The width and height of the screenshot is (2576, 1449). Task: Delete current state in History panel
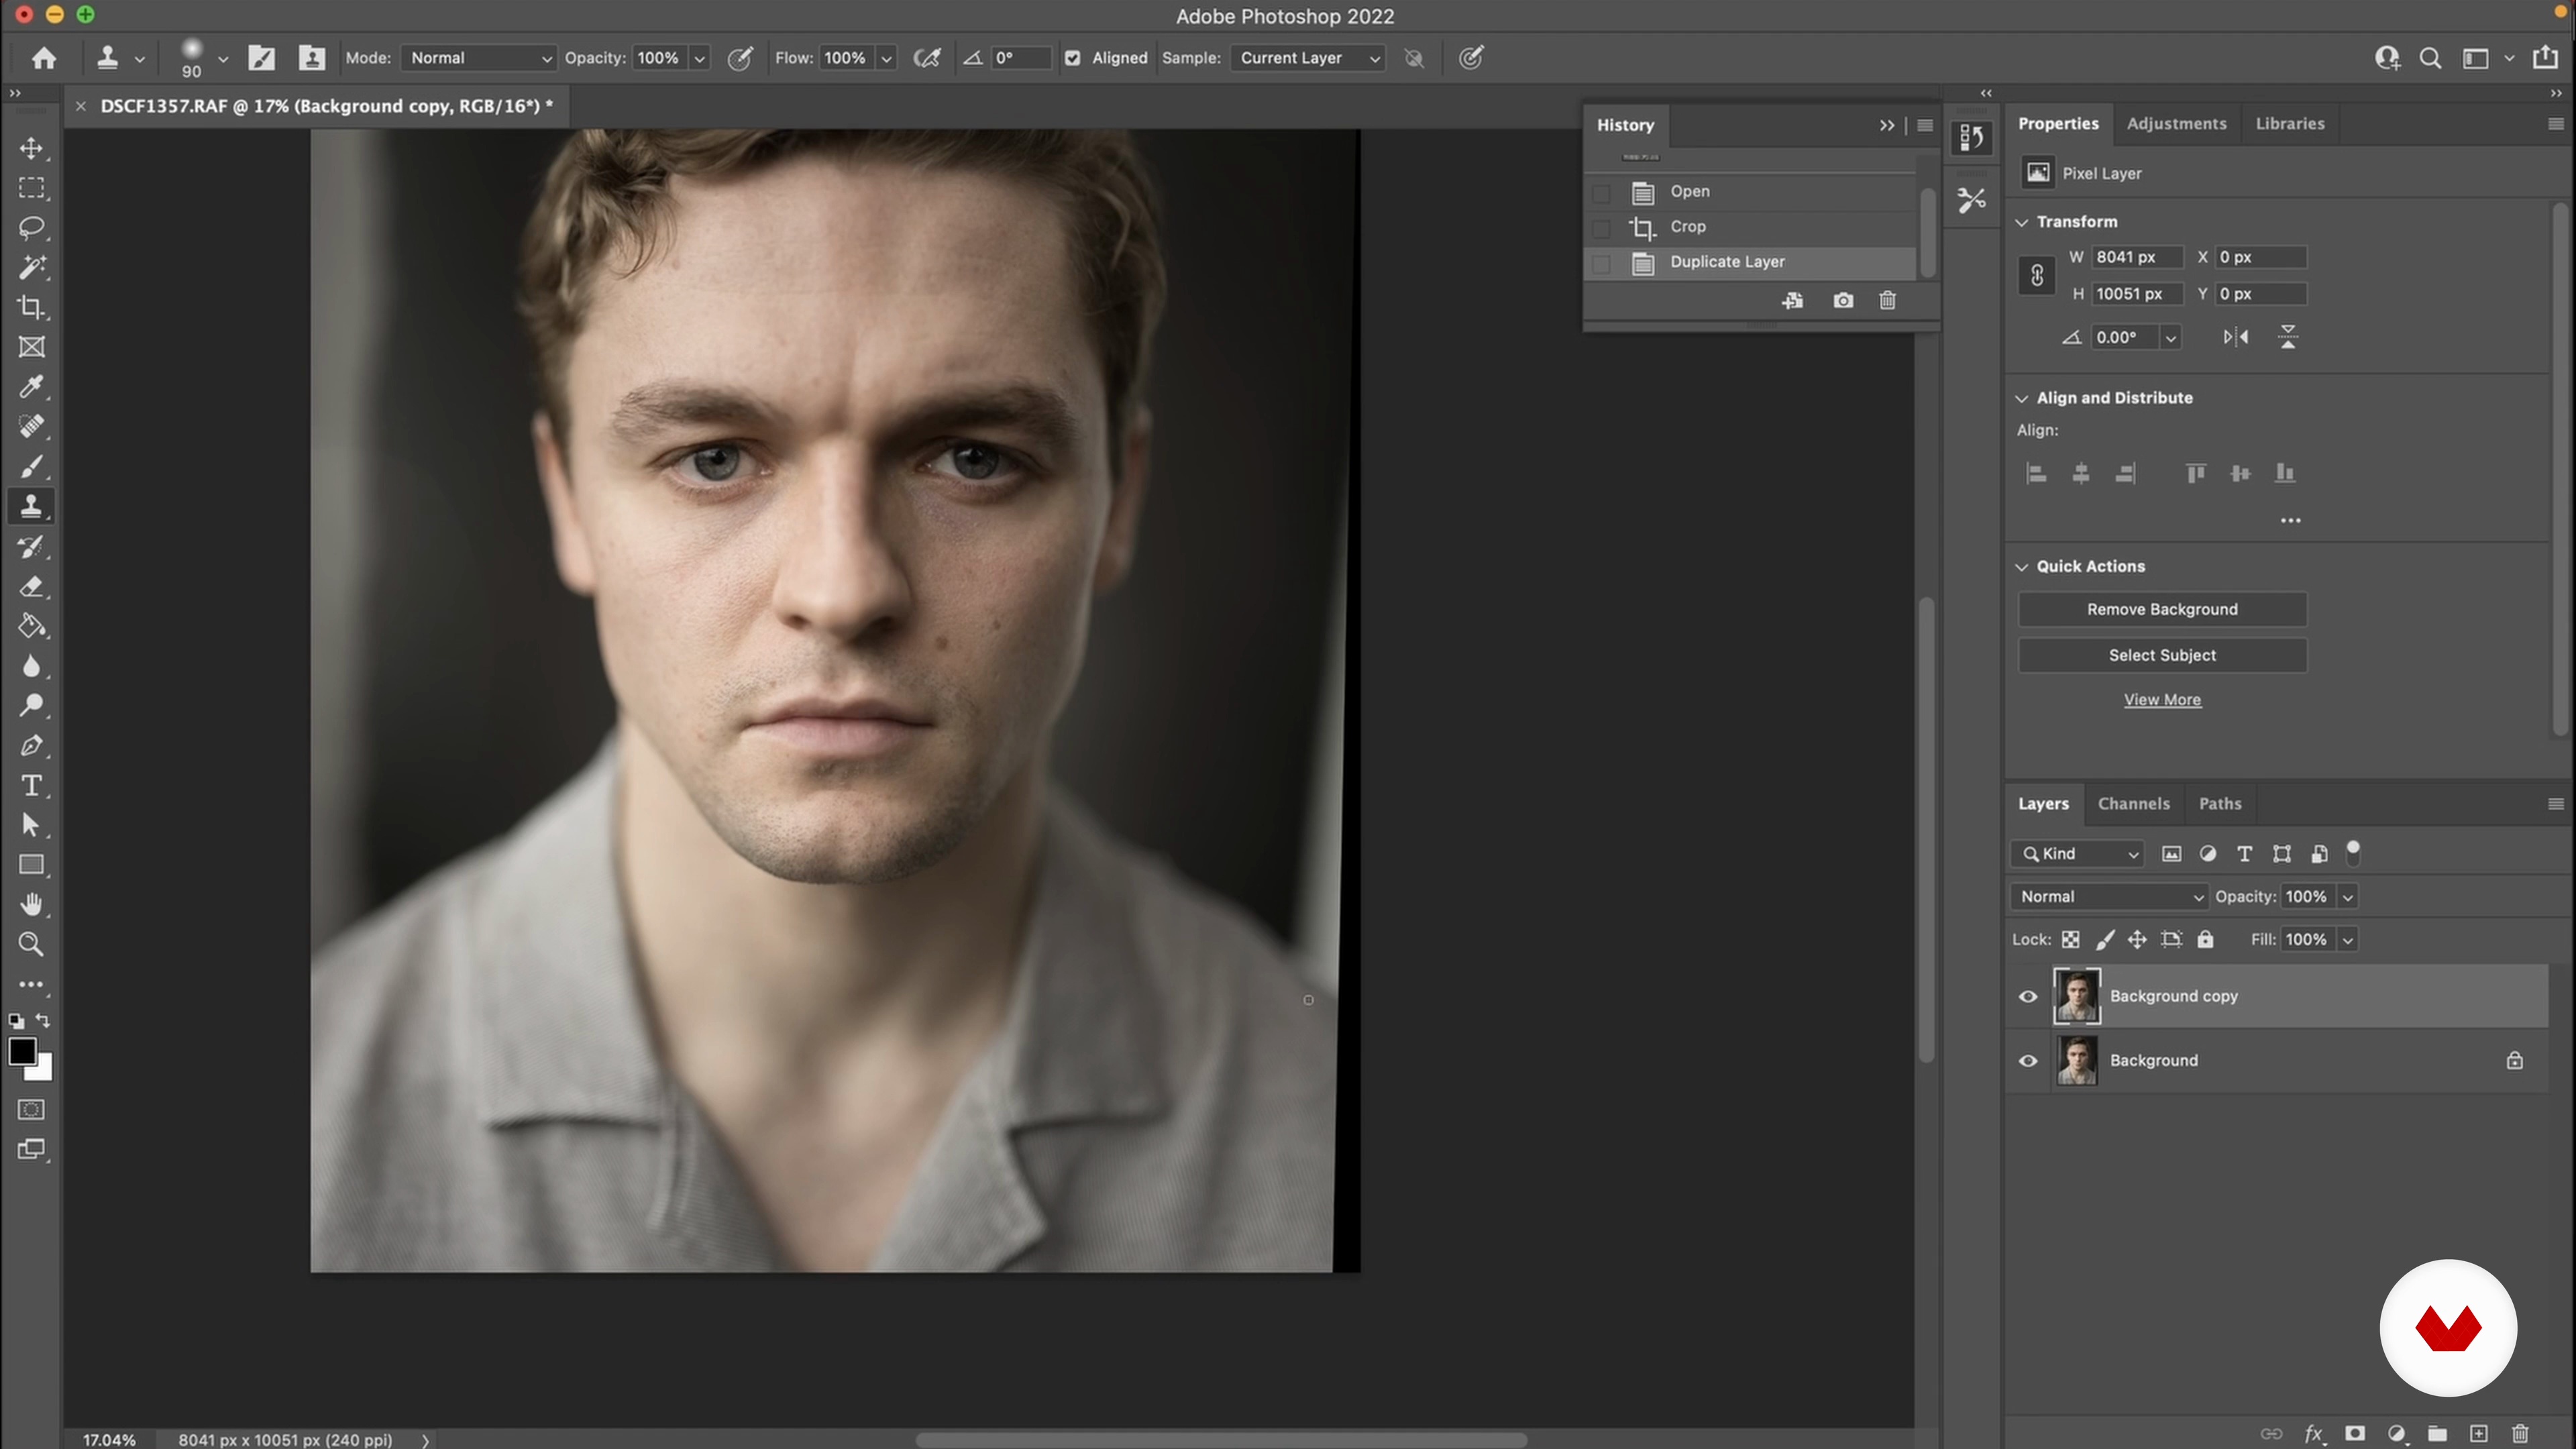[1887, 300]
